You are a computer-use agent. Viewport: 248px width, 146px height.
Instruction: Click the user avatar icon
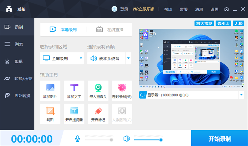click(114, 9)
